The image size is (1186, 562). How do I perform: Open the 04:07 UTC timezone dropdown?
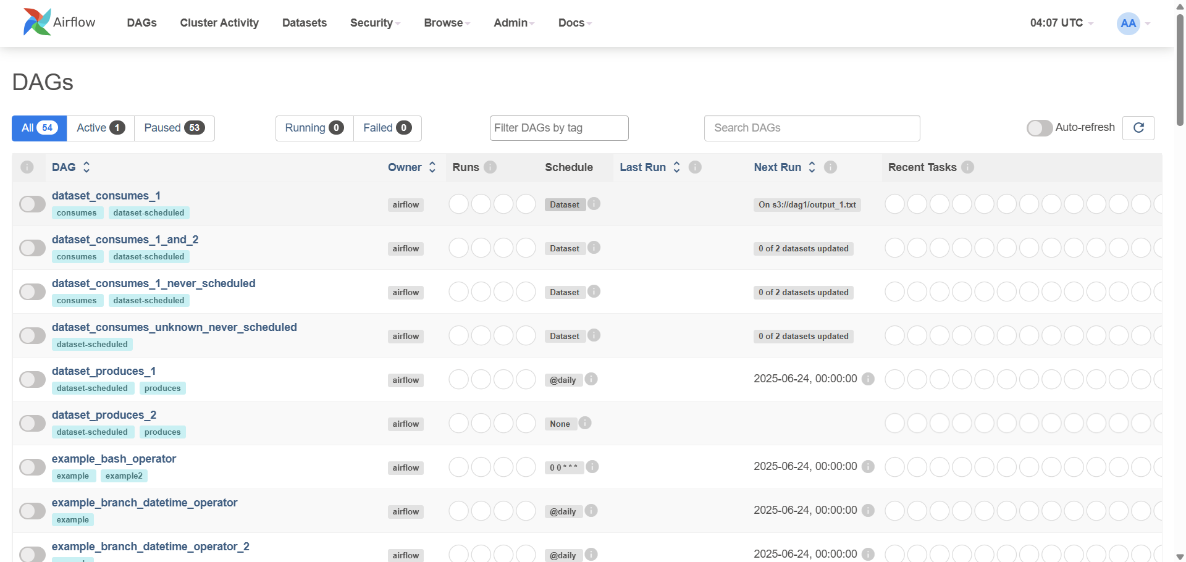tap(1061, 23)
